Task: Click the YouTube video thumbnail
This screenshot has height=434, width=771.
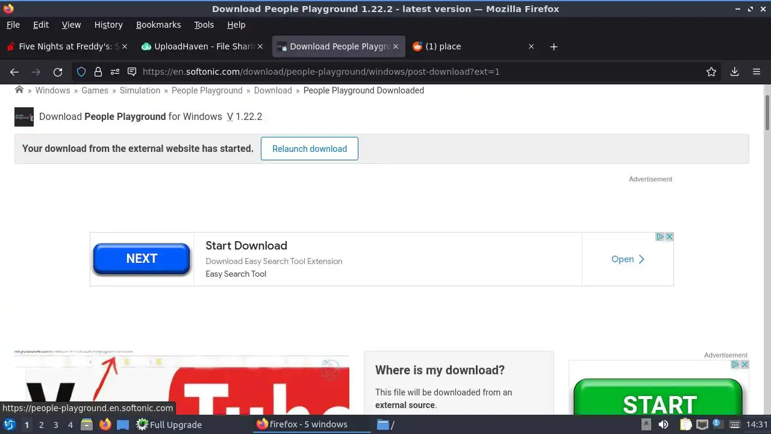Action: click(x=181, y=382)
